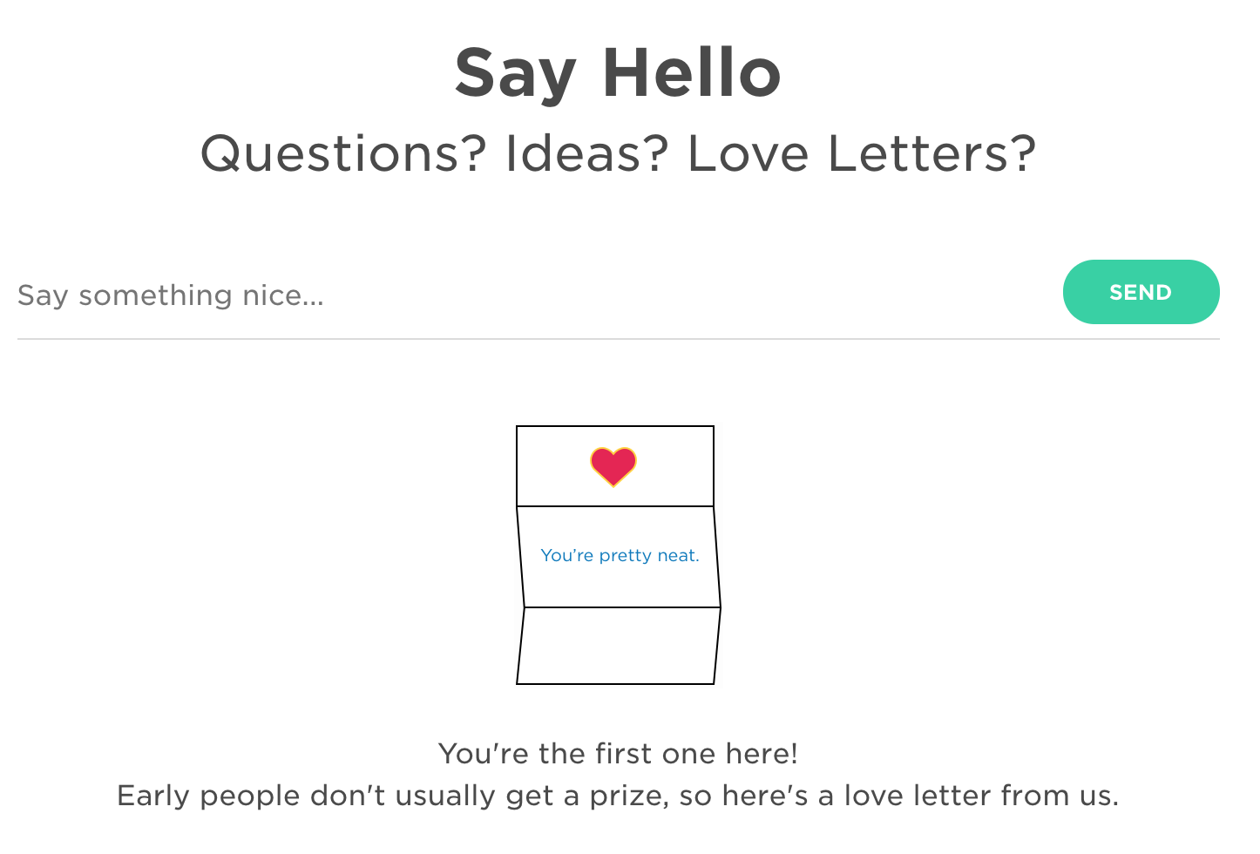
Task: Focus the 'Say something nice...' input field
Action: click(532, 295)
